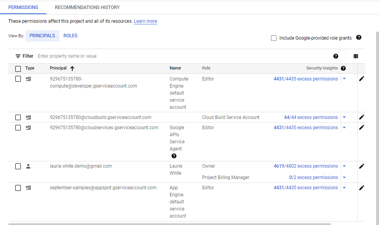Switch to the Recommendations History tab
The width and height of the screenshot is (379, 225).
coord(87,7)
